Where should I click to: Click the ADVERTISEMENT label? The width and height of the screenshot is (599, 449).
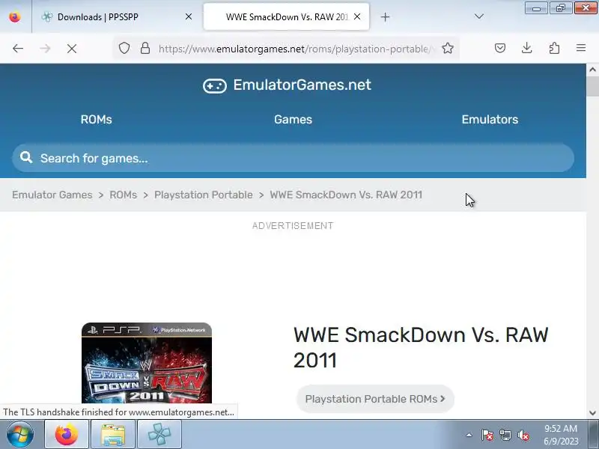[293, 226]
